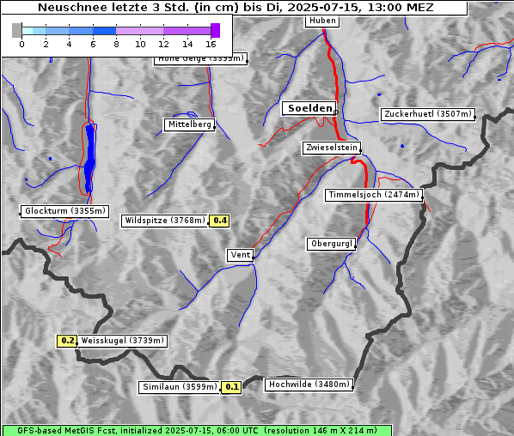Click the Similaun (3599m) label
Image resolution: width=514 pixels, height=436 pixels.
(x=180, y=387)
